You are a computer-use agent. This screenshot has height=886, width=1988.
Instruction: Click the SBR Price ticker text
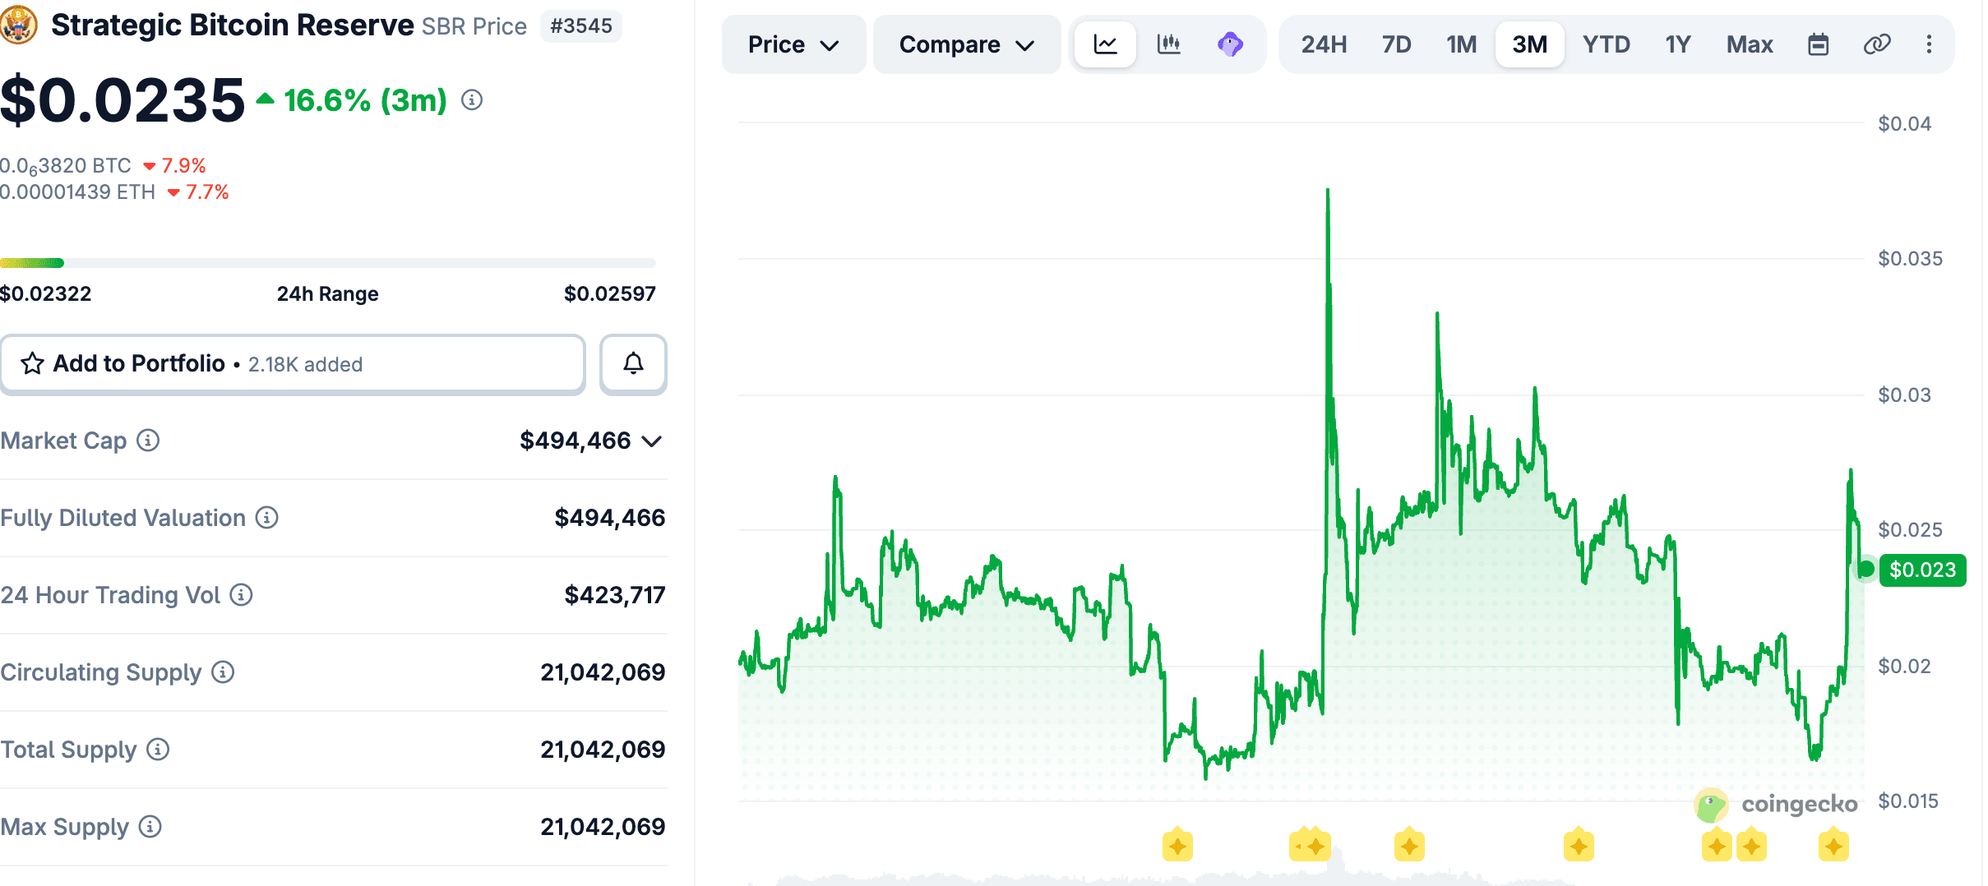(474, 26)
